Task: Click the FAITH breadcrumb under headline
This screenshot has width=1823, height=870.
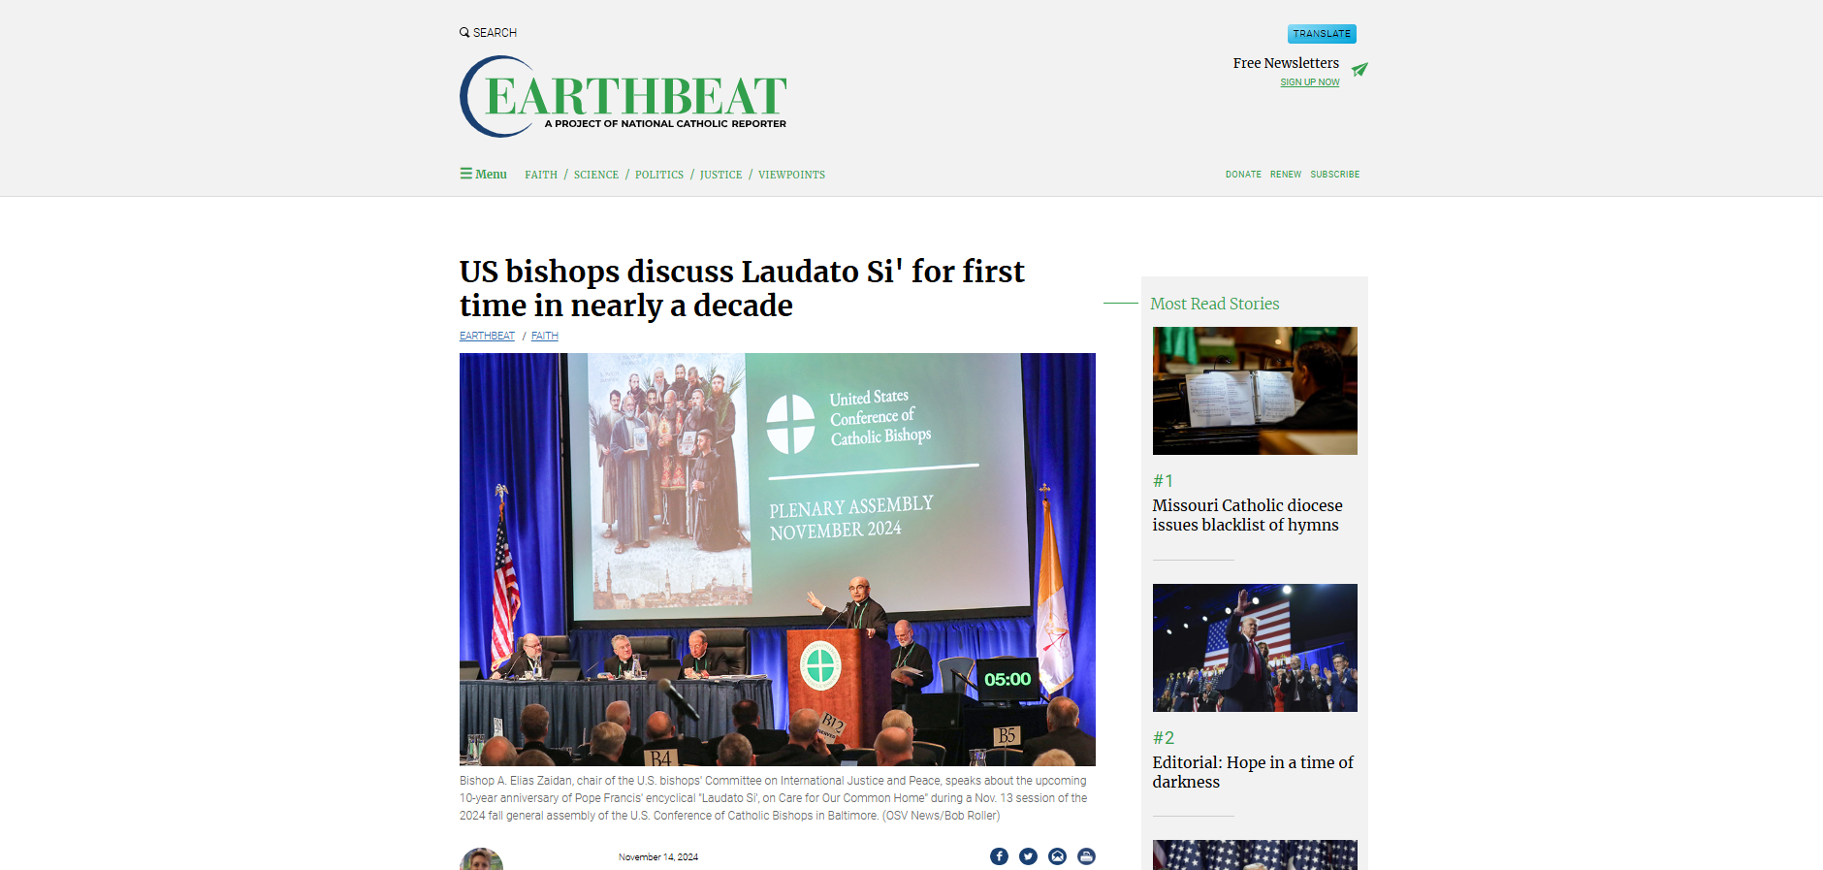Action: 545,336
